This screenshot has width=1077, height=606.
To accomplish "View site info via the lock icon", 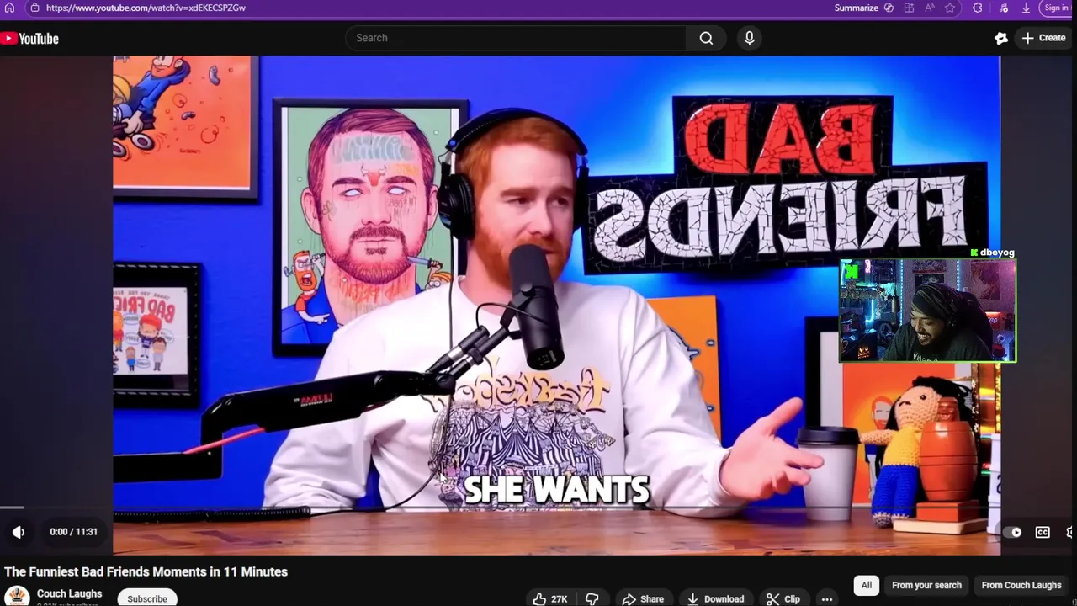I will tap(34, 8).
